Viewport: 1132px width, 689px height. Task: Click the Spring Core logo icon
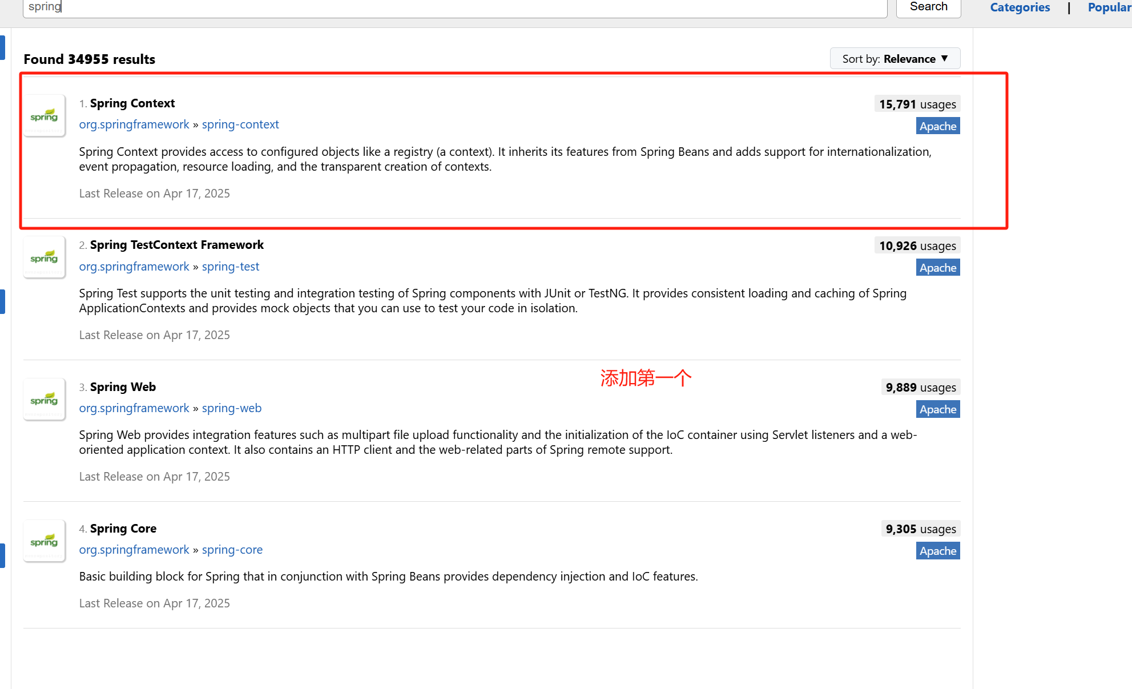pyautogui.click(x=45, y=541)
